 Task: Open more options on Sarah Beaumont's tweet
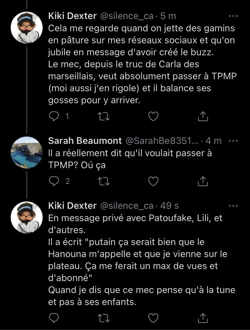[233, 141]
